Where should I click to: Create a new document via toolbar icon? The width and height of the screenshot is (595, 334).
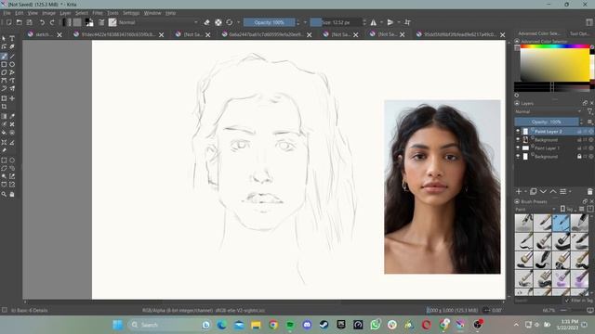[8, 22]
